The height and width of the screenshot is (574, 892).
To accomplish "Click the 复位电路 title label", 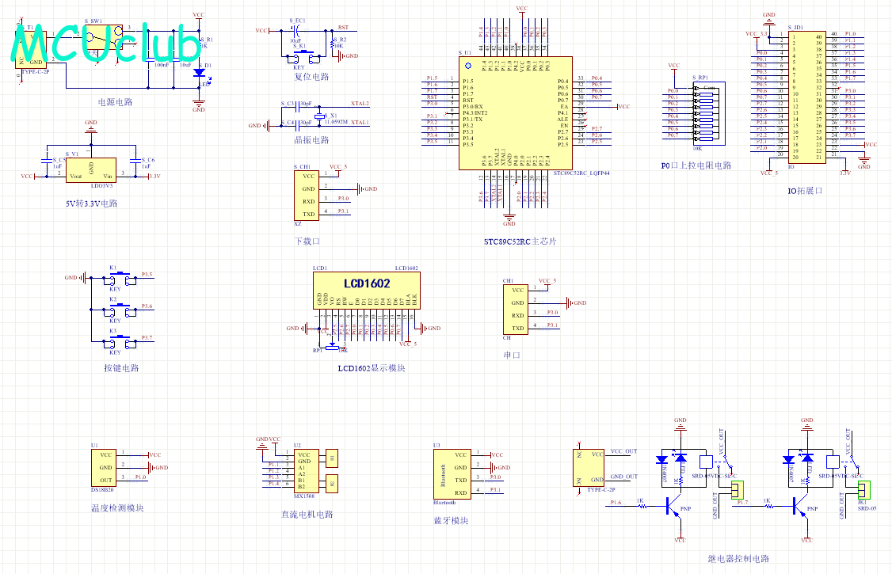I will 312,77.
